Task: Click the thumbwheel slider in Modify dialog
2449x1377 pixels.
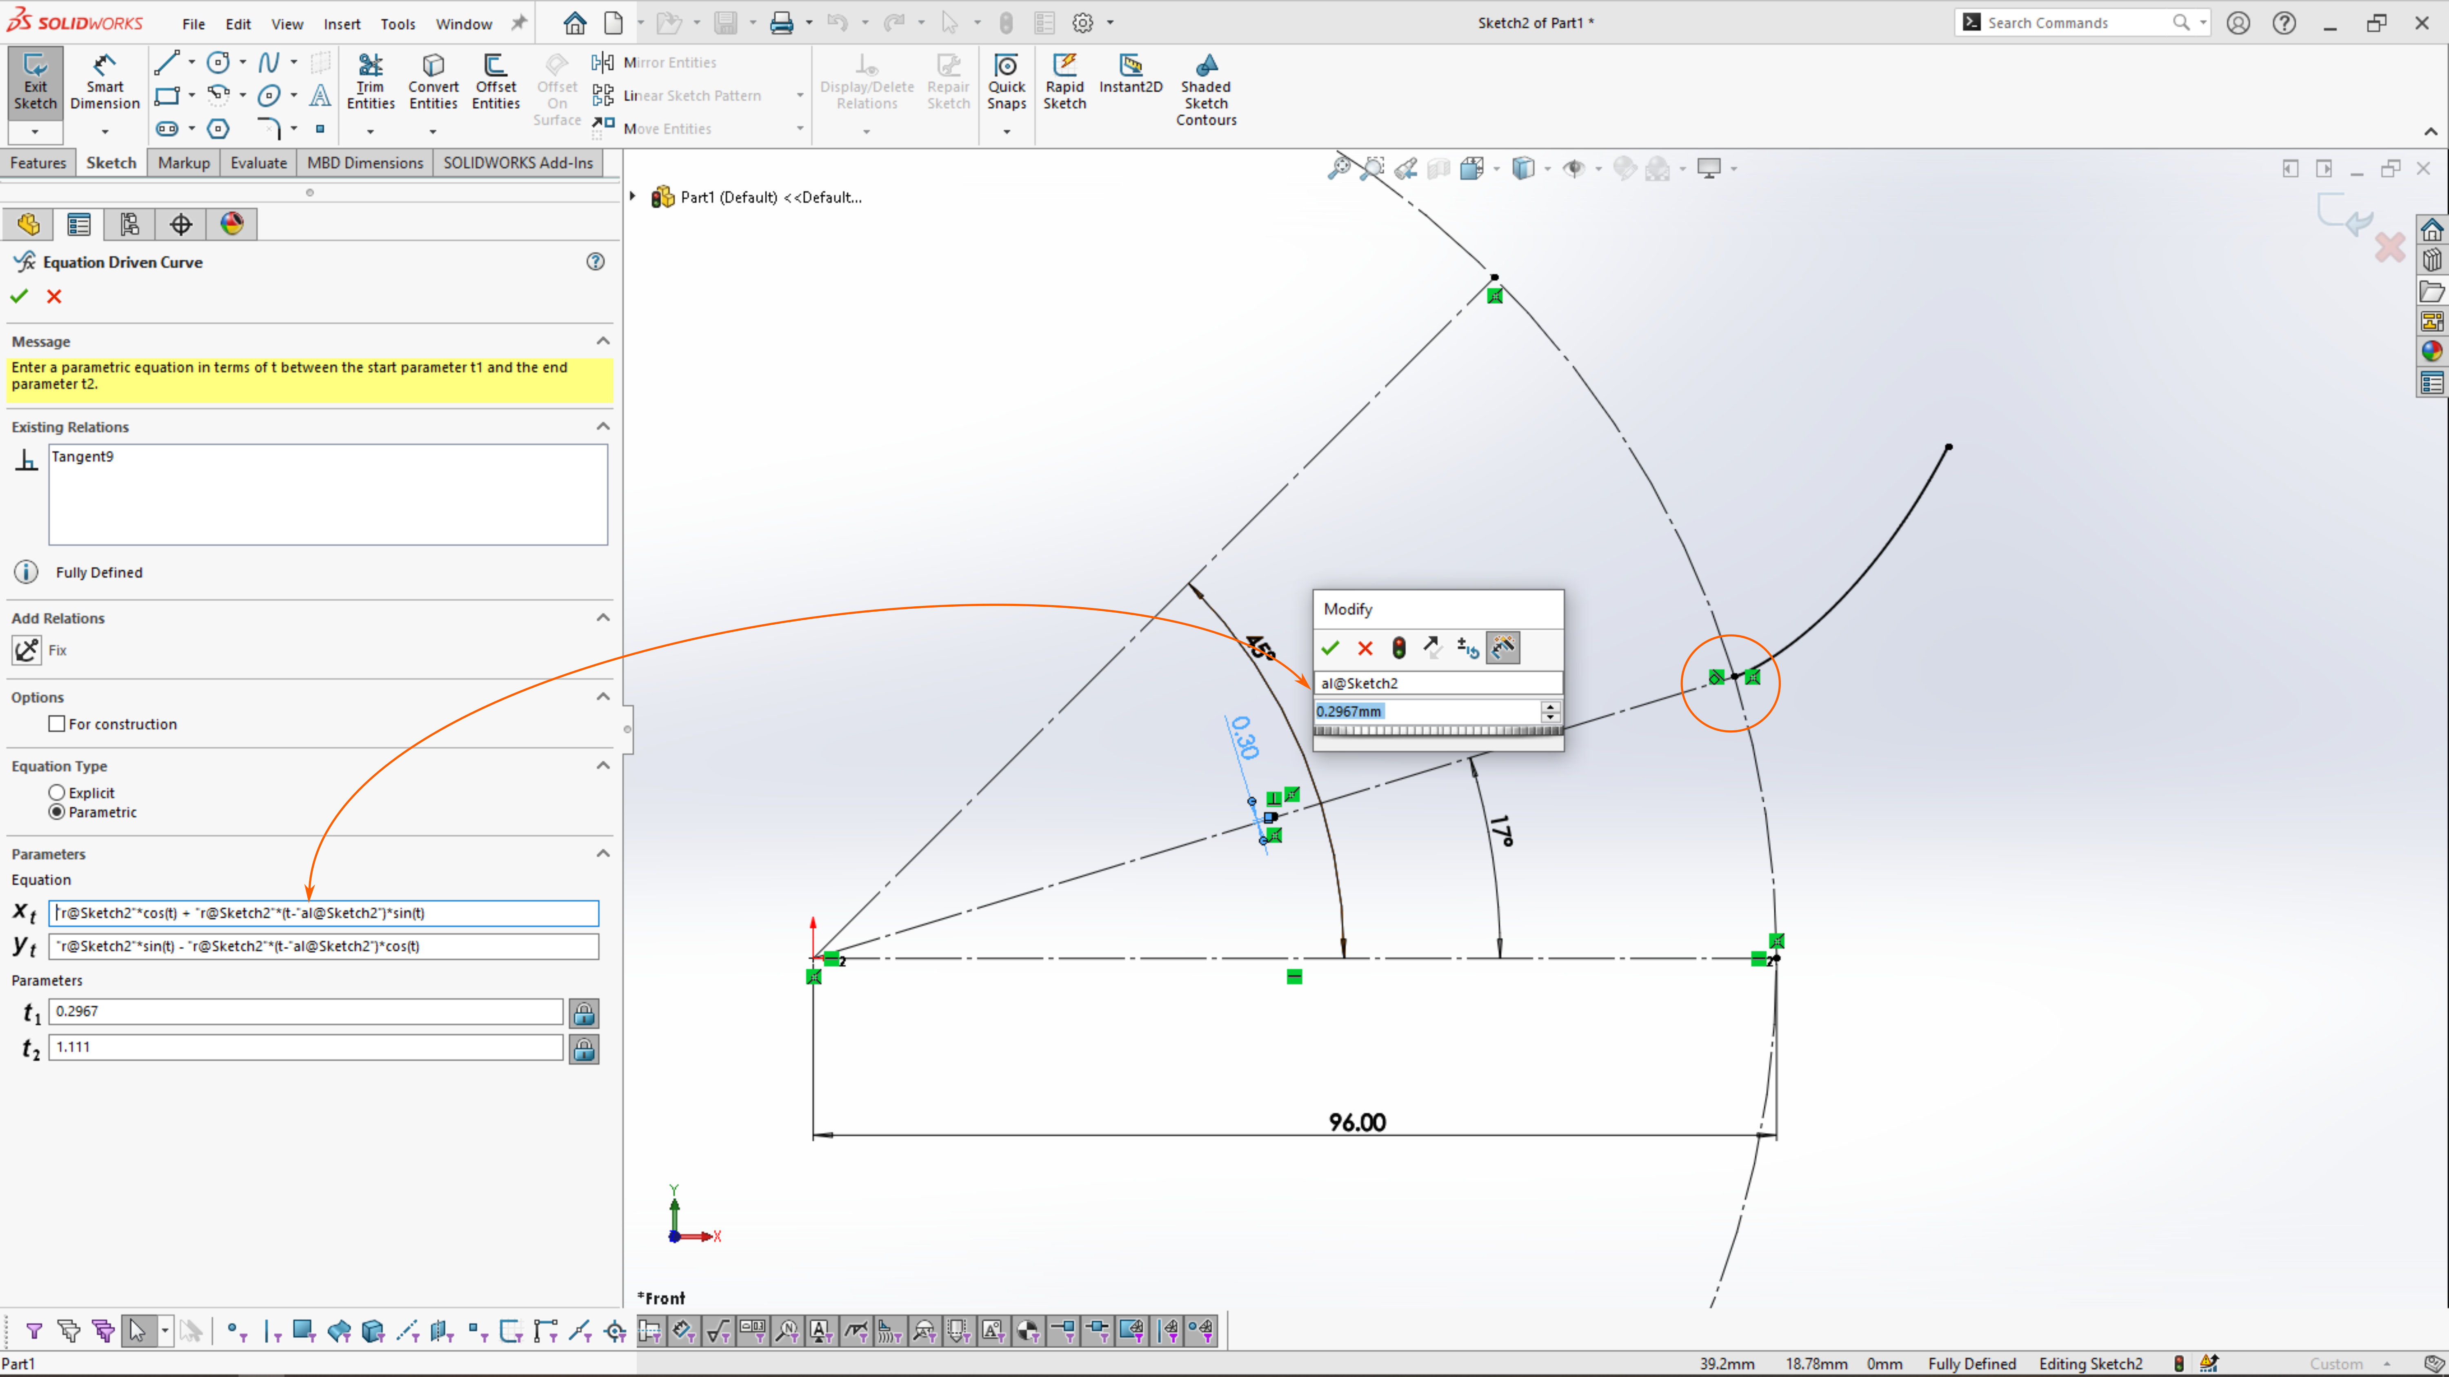Action: click(1438, 731)
